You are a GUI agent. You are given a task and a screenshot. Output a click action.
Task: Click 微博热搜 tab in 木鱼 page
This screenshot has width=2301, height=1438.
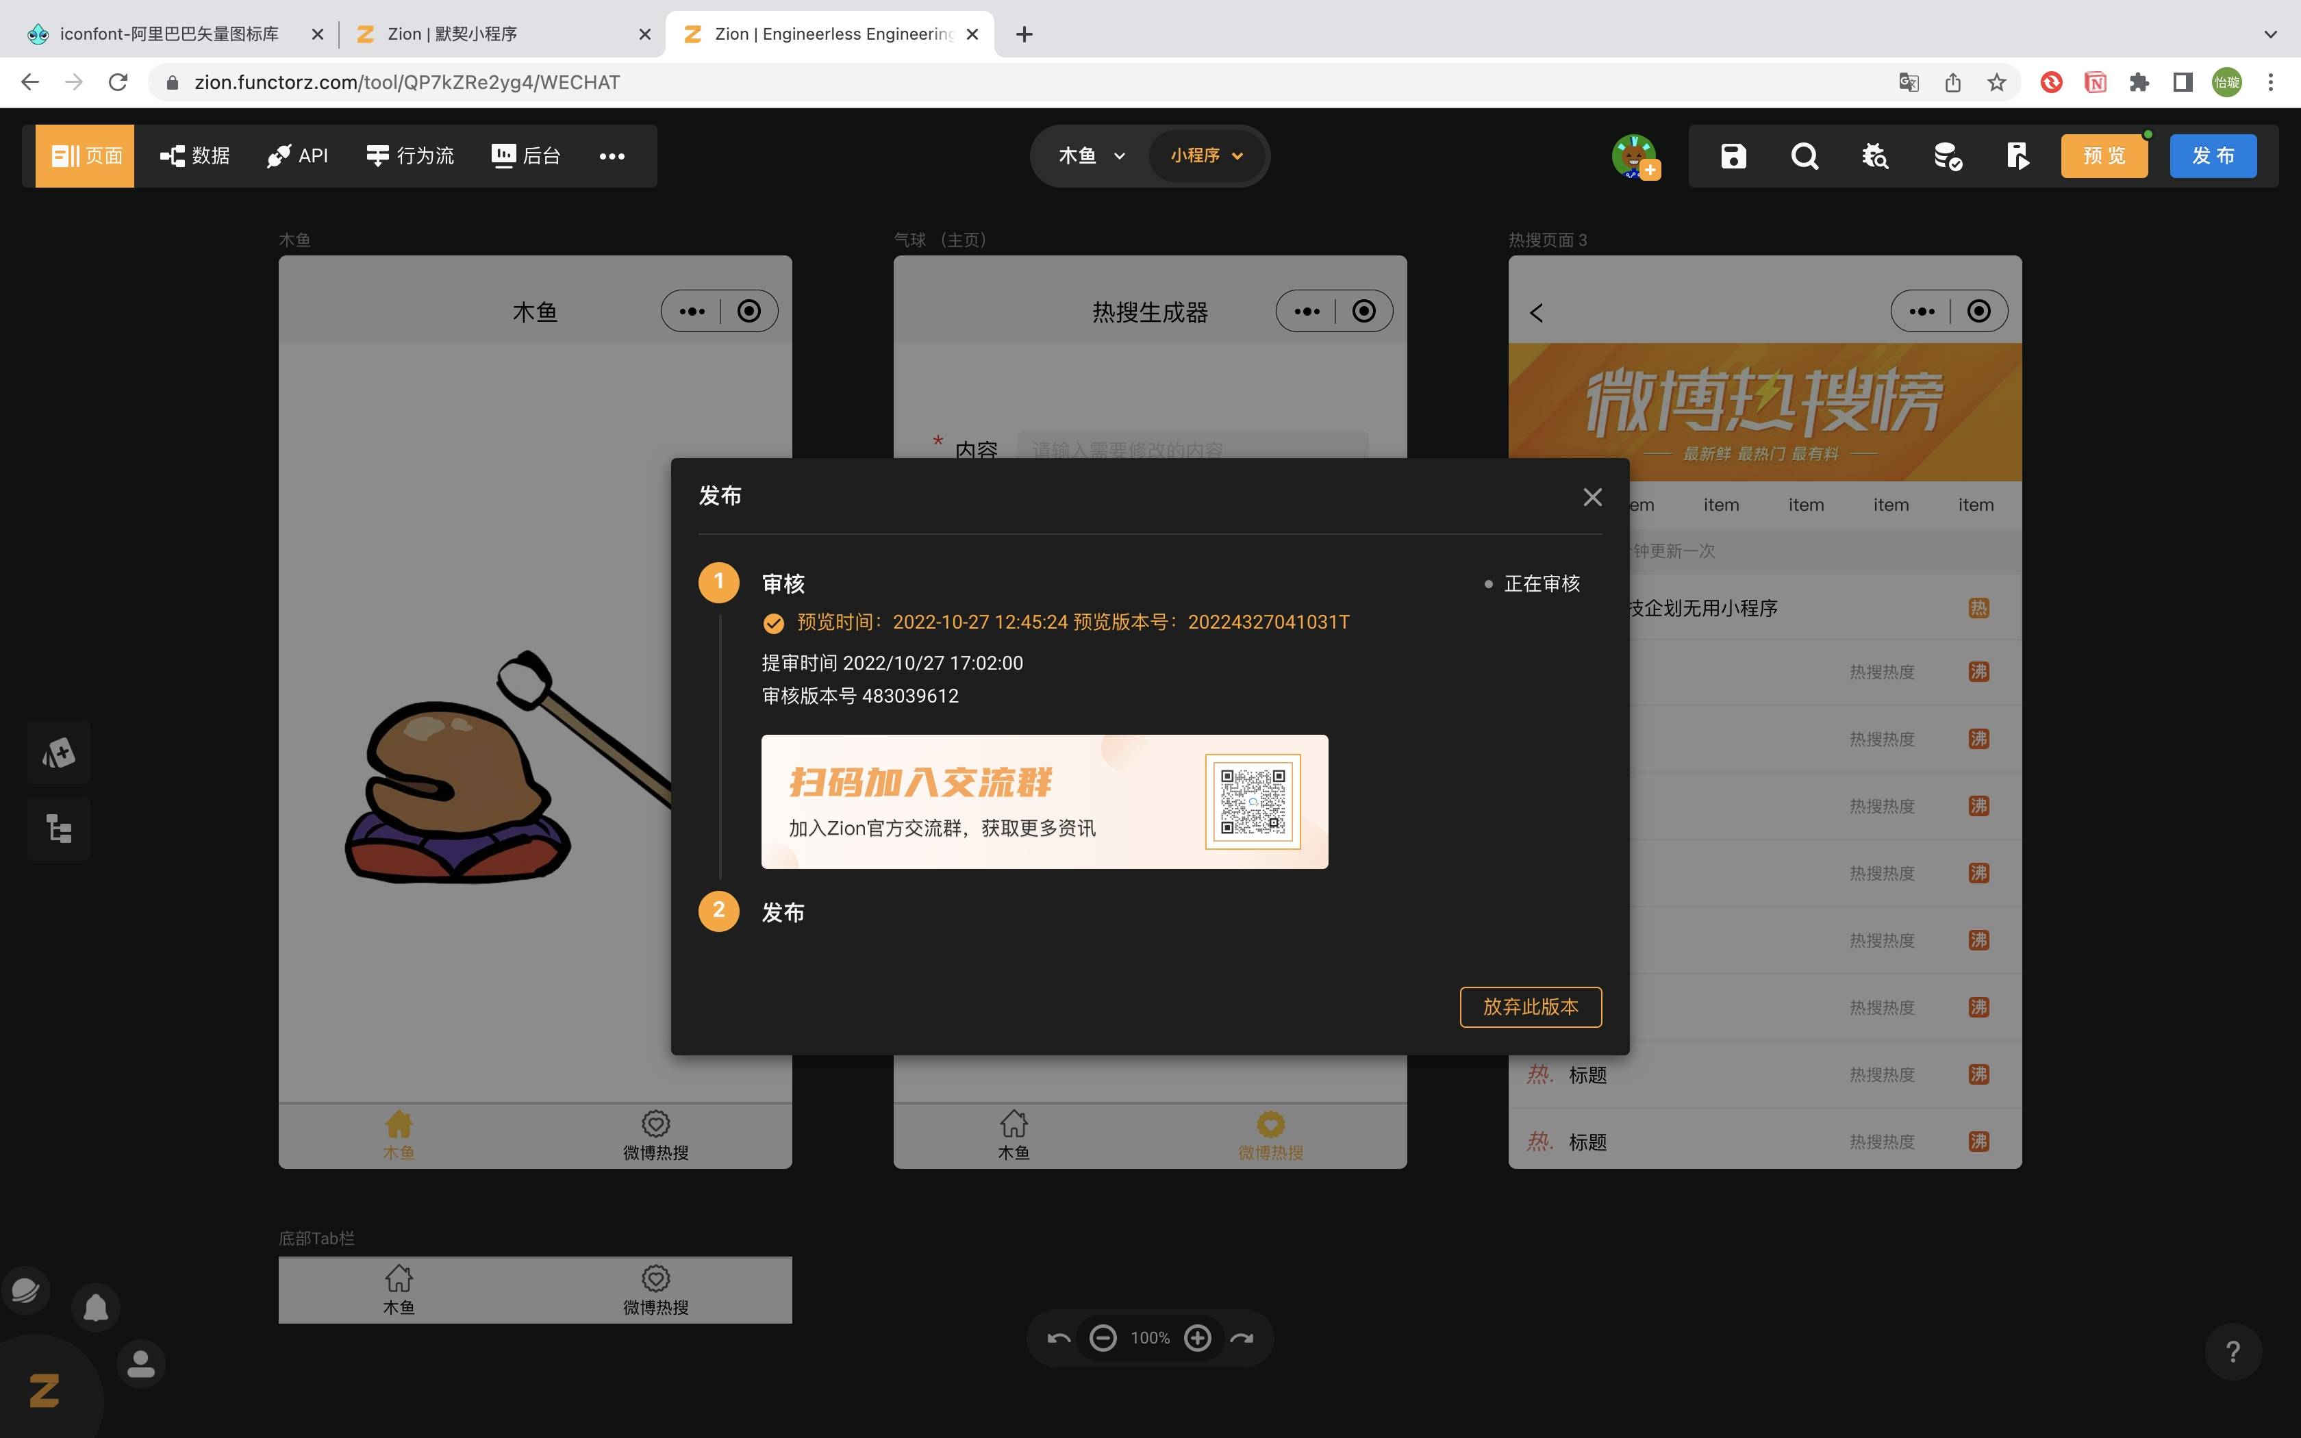[656, 1135]
